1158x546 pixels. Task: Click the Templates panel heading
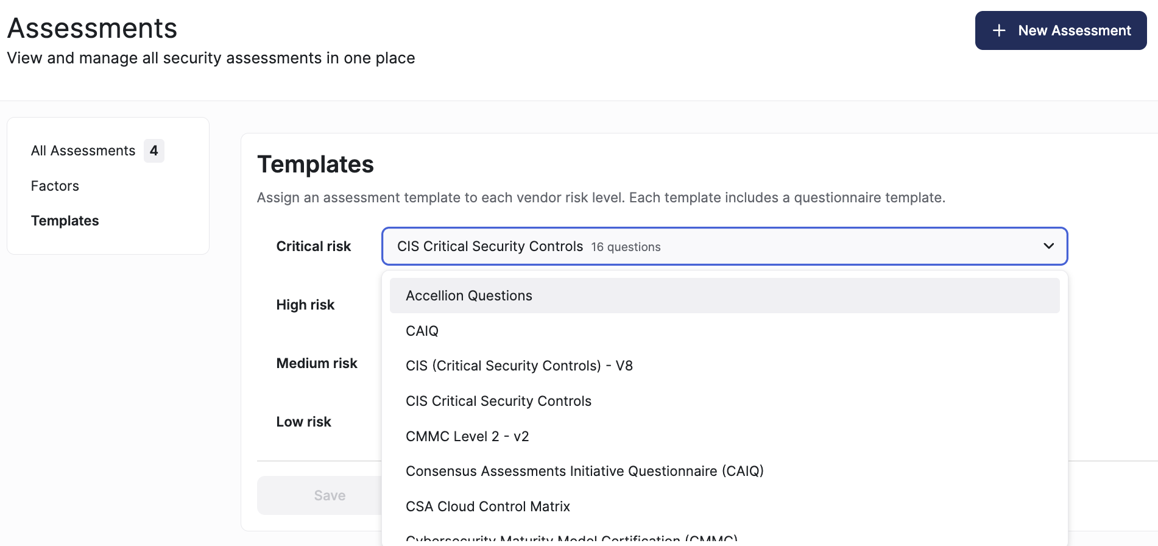click(x=316, y=165)
